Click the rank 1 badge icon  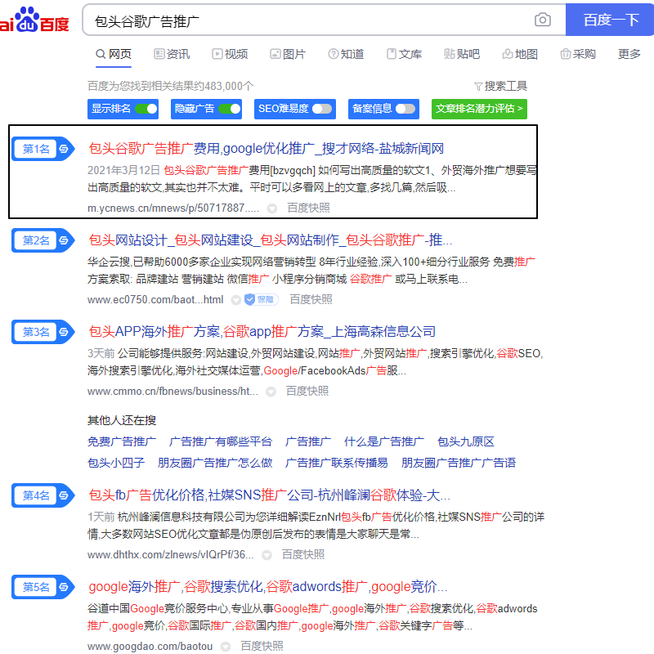point(43,149)
